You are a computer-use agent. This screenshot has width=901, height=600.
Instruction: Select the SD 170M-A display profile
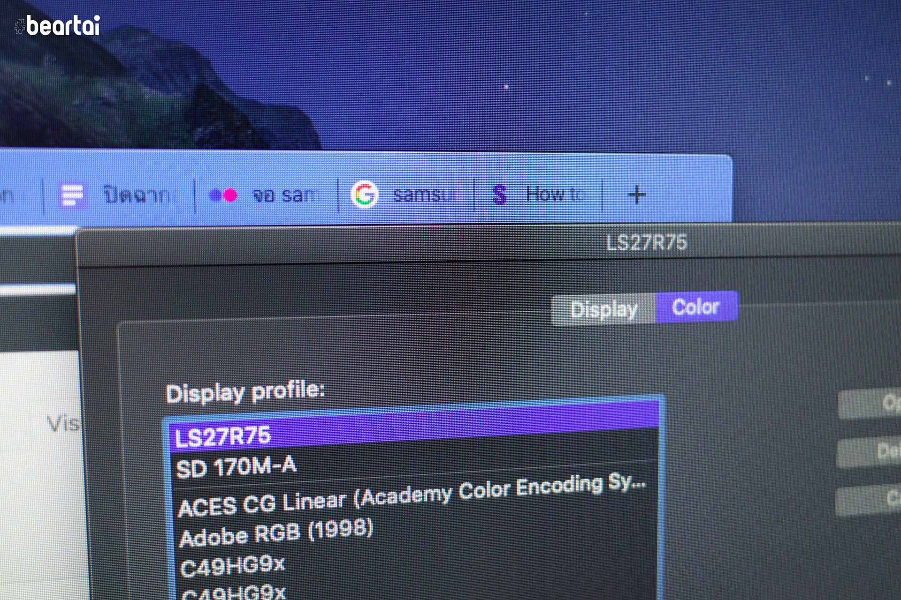236,467
